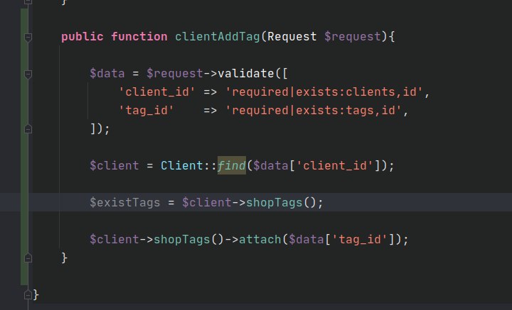The width and height of the screenshot is (512, 310).
Task: Click shopTags on the attach line
Action: point(182,240)
